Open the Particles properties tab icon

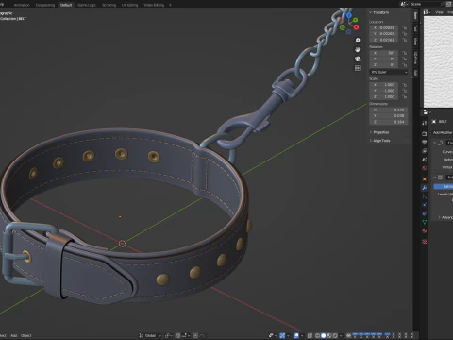click(425, 196)
